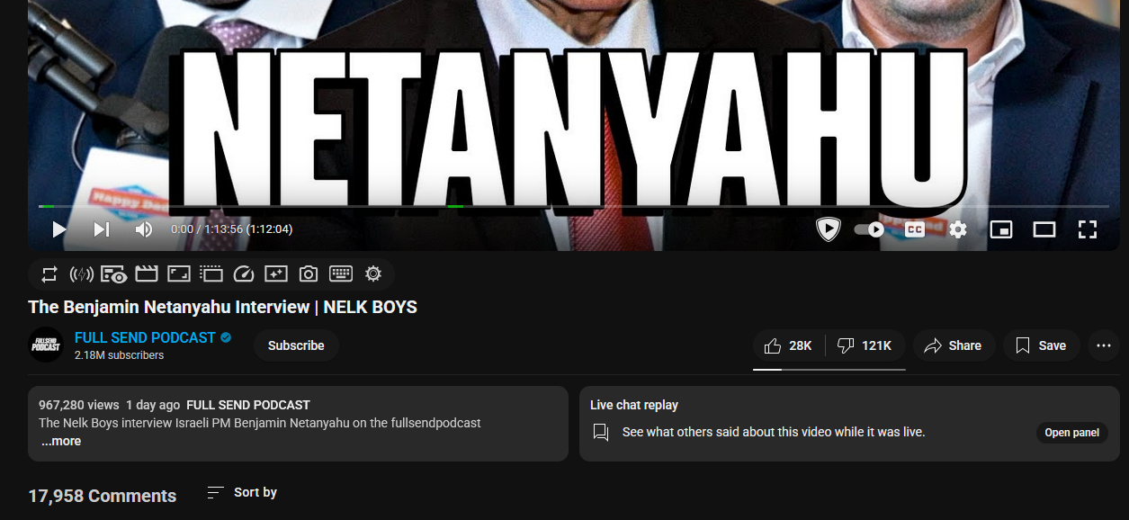Toggle the autoplay switch
Screen dimensions: 1129x520
click(869, 229)
